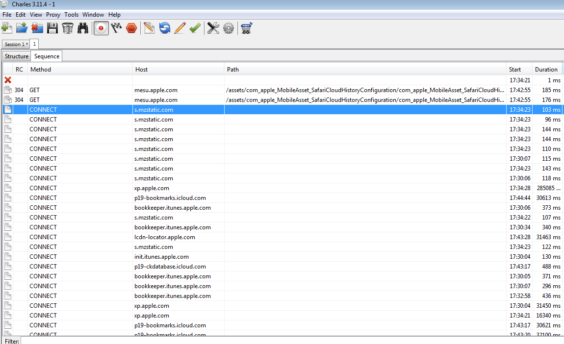Select xp.apple.com row starting 17:34:28

pos(282,188)
